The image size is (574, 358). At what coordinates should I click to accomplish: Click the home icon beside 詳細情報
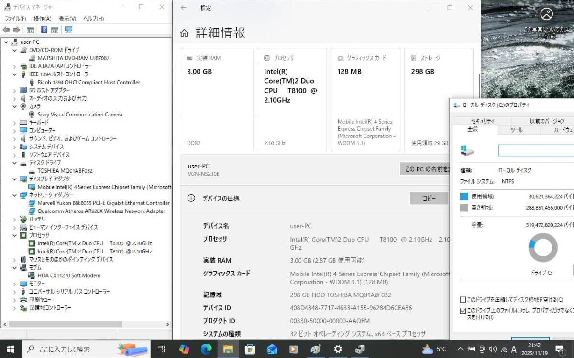click(184, 33)
